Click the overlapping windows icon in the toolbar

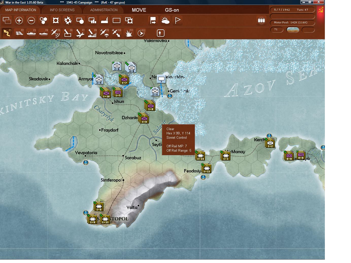7,21
